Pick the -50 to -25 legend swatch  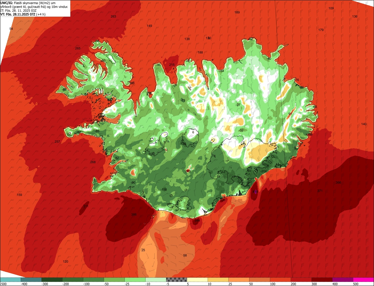(114, 280)
